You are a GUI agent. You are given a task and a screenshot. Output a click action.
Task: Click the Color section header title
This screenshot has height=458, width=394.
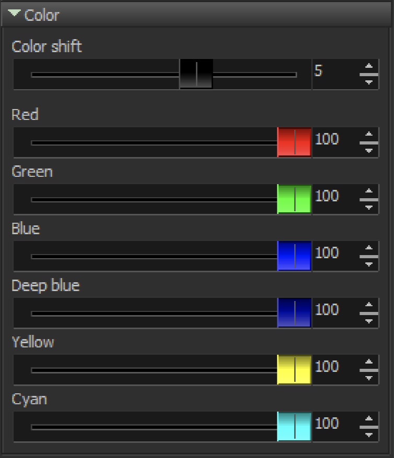(41, 15)
